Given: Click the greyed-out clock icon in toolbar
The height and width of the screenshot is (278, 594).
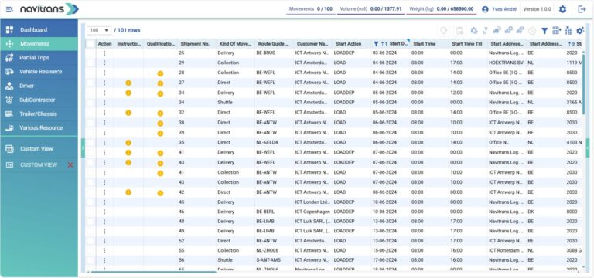Looking at the screenshot, I should (532, 31).
